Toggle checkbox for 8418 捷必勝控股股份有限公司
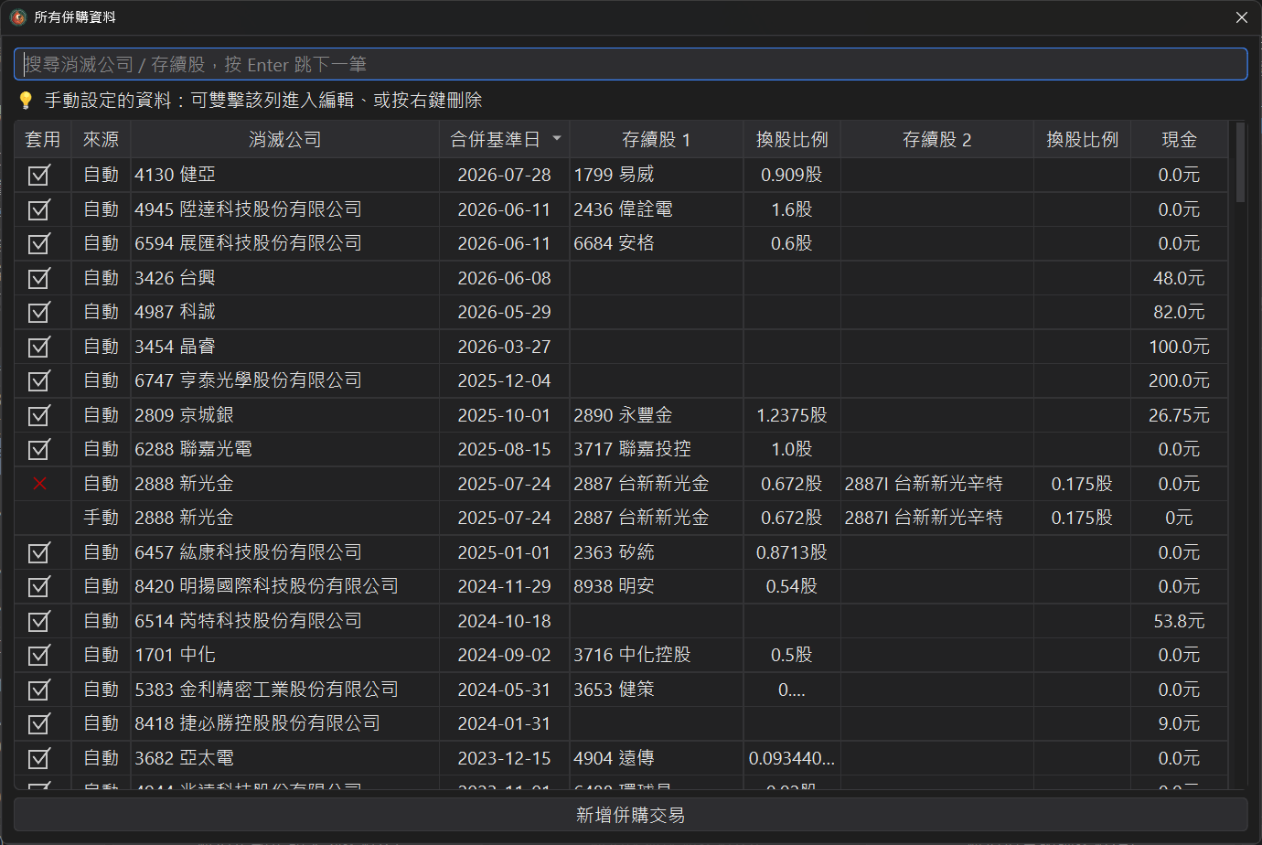 click(38, 723)
